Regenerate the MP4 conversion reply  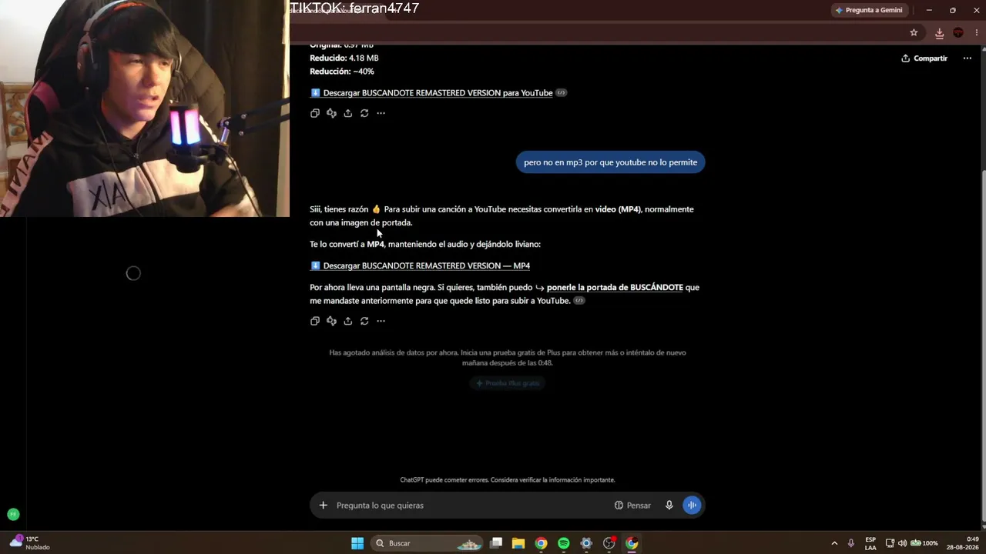coord(364,321)
